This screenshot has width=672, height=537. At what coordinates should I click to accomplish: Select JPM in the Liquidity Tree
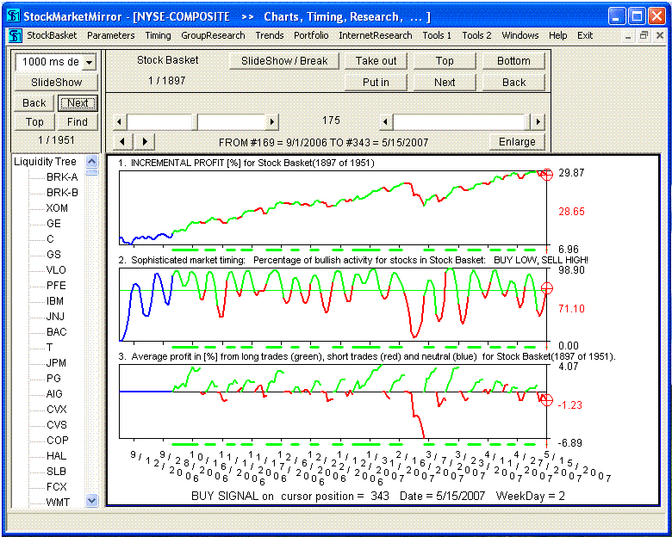pos(56,362)
